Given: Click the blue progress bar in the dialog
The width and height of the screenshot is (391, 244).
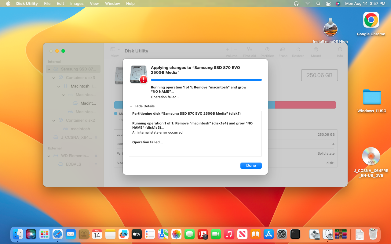Looking at the screenshot, I should tap(206, 80).
